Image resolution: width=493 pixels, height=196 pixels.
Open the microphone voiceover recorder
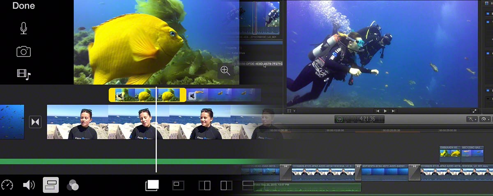[x=24, y=28]
